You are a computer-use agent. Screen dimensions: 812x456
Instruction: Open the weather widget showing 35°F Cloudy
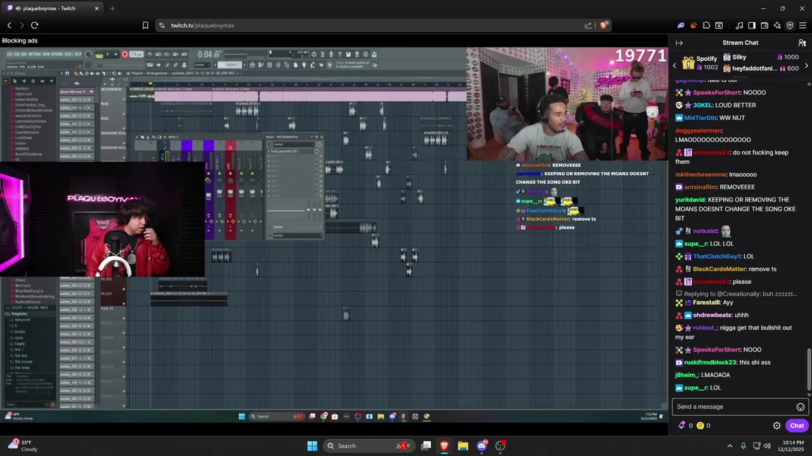coord(23,446)
